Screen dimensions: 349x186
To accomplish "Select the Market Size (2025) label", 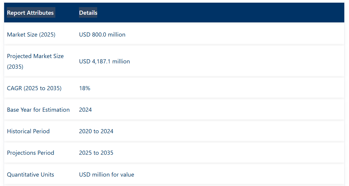I will click(x=31, y=34).
